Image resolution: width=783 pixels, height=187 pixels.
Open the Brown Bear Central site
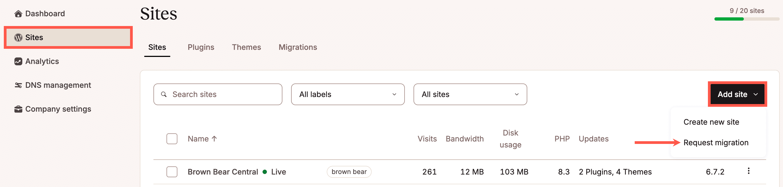point(223,172)
